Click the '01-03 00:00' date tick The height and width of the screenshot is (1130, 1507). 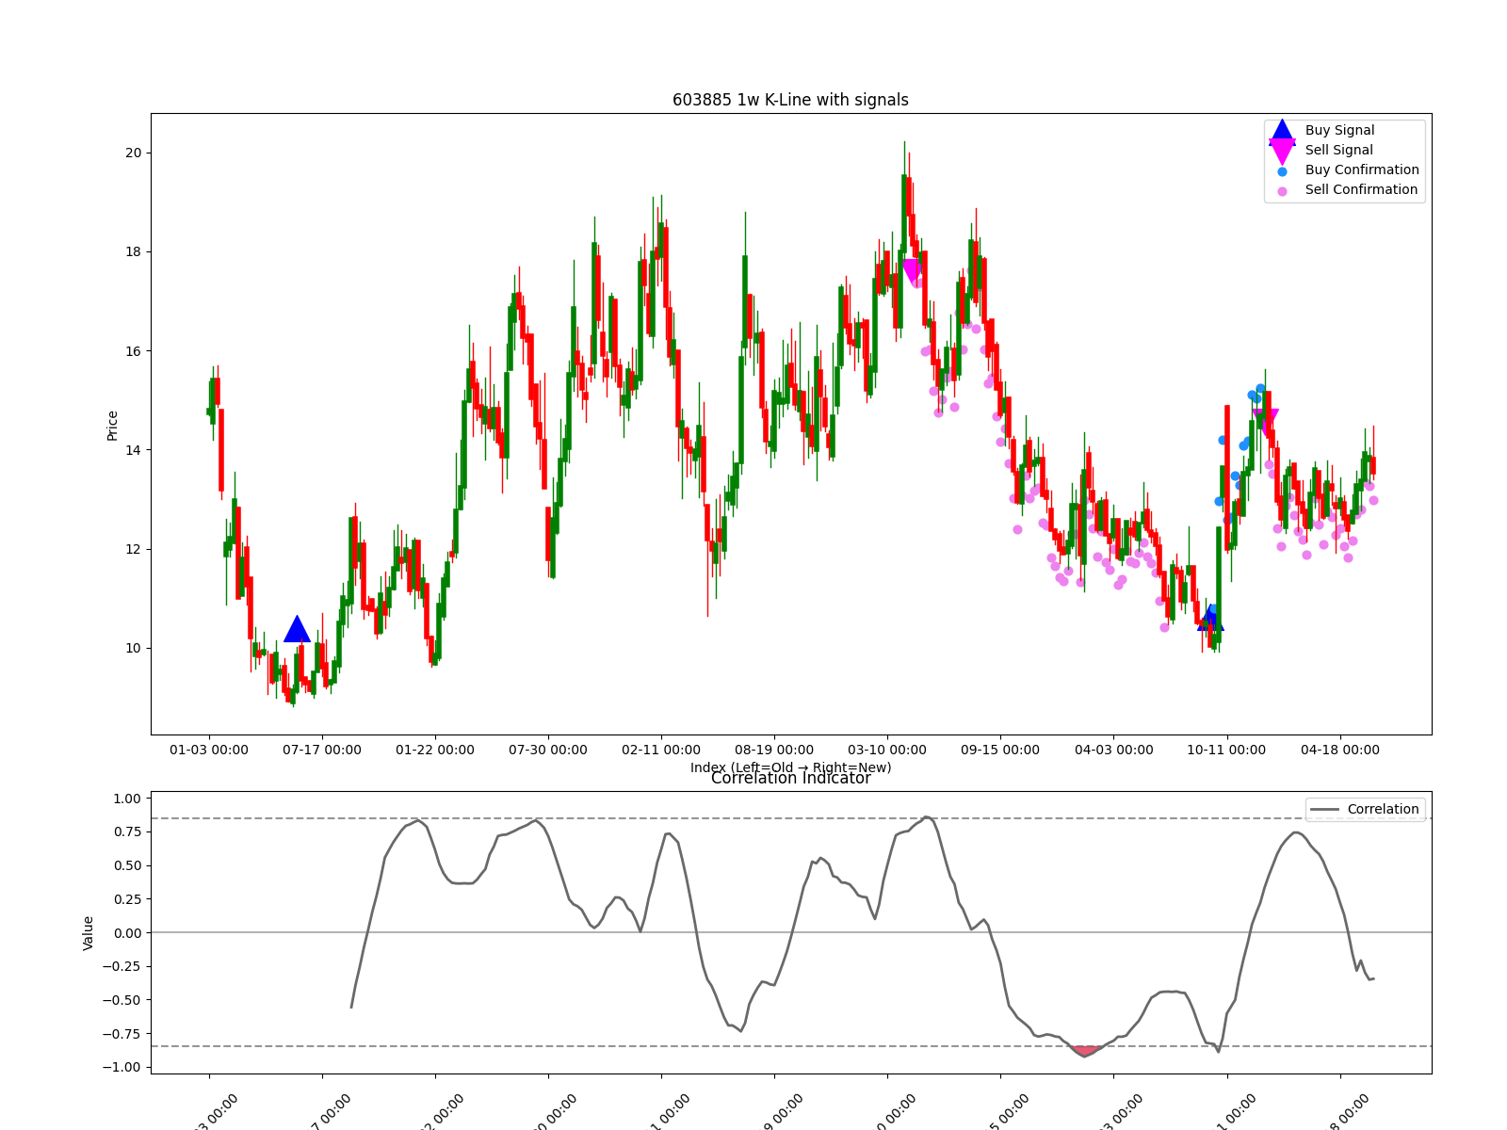tap(209, 751)
